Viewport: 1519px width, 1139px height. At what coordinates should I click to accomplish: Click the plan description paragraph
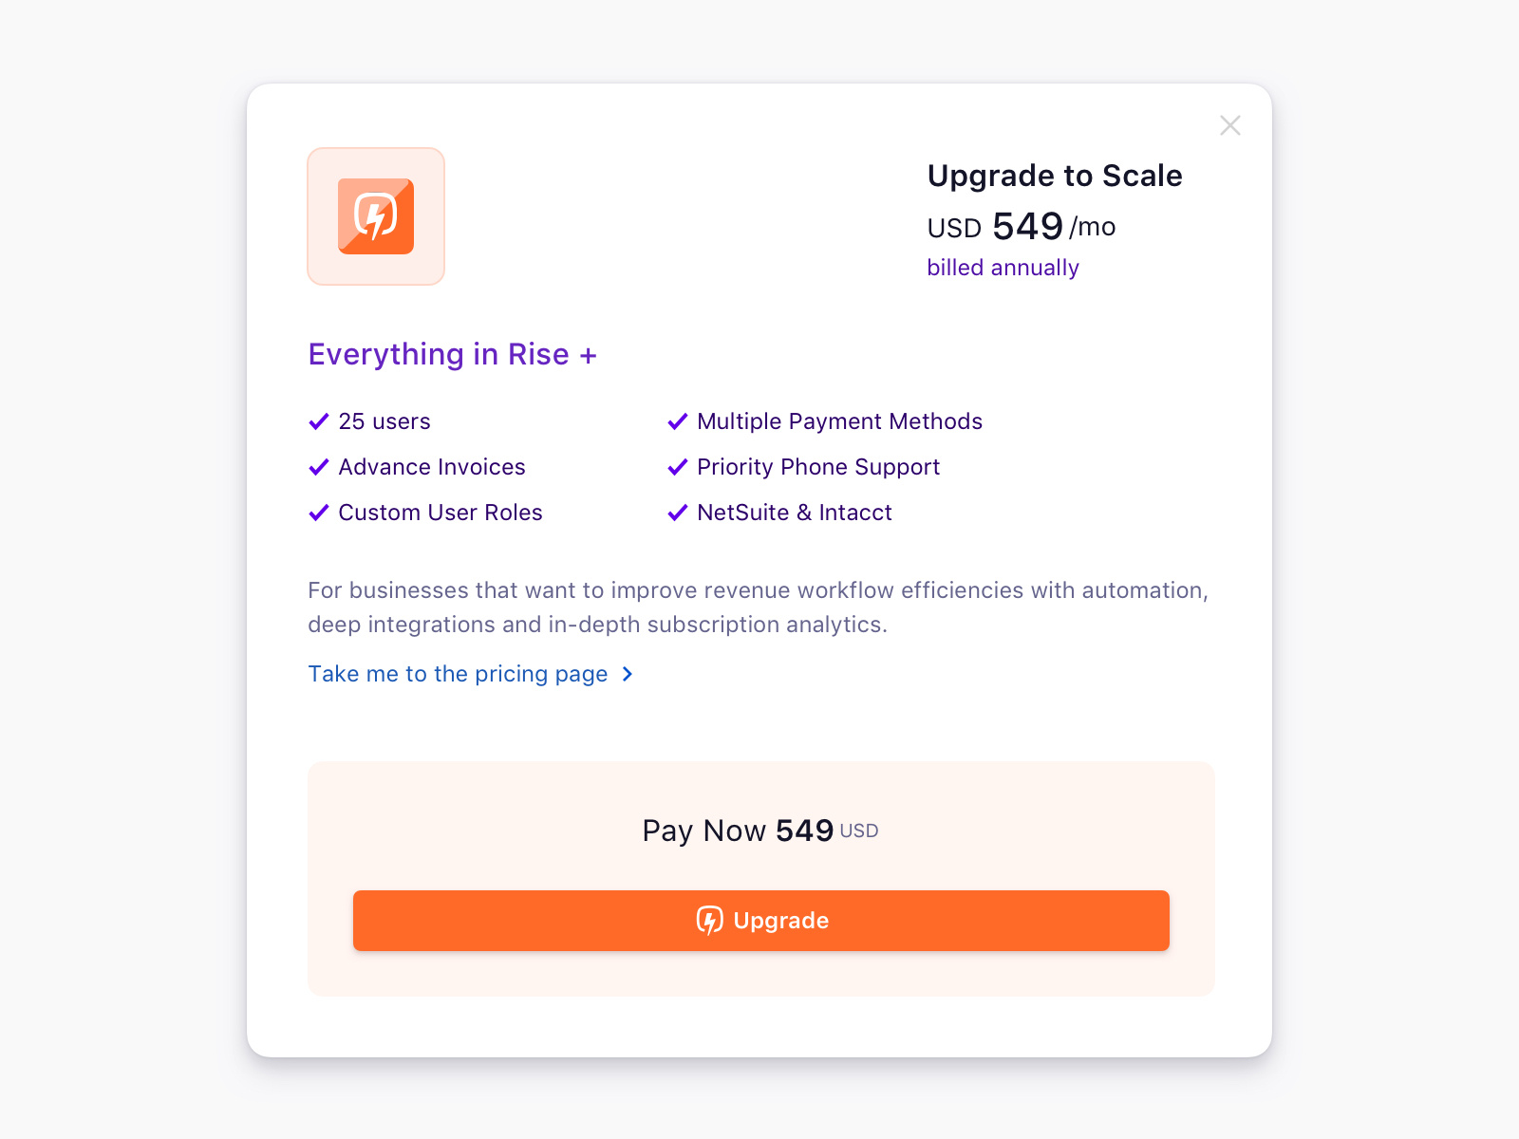pos(758,607)
